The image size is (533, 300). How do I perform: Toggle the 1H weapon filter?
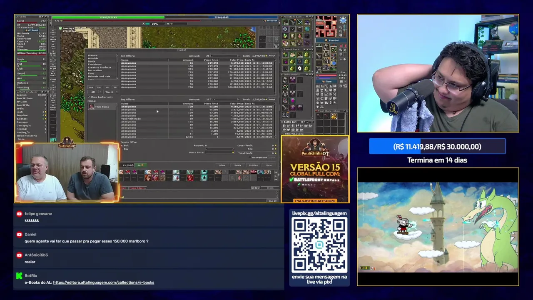click(x=107, y=87)
